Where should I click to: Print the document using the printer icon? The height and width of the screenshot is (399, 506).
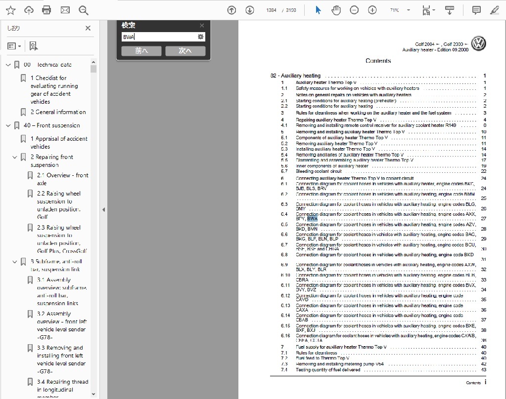46,10
